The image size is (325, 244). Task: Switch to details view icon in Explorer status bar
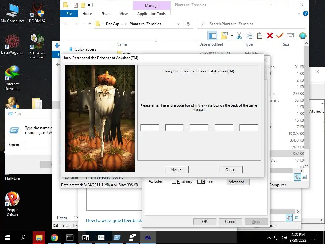(297, 177)
